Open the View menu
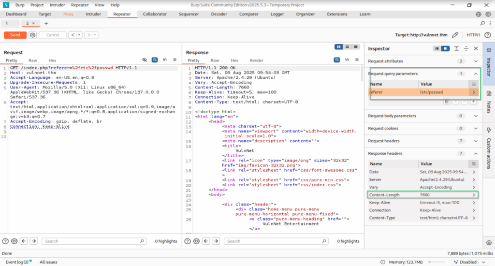 click(x=99, y=5)
